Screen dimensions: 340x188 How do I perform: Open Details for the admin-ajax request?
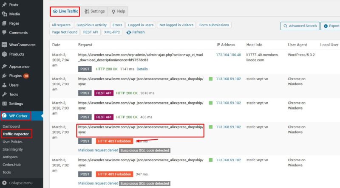pos(142,69)
